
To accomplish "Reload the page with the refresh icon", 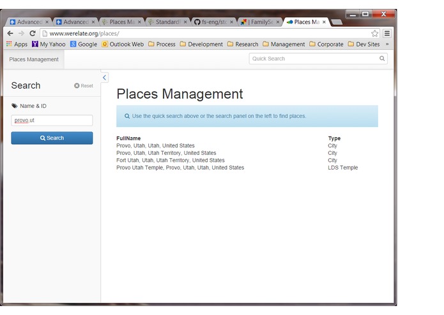I will tap(33, 33).
